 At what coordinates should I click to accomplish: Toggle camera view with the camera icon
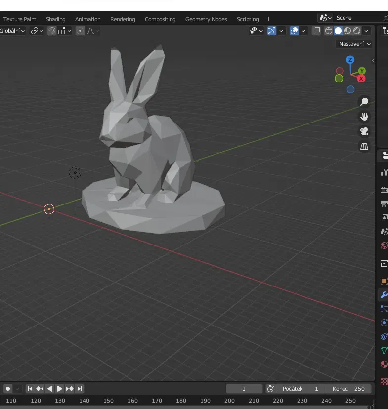click(x=364, y=131)
